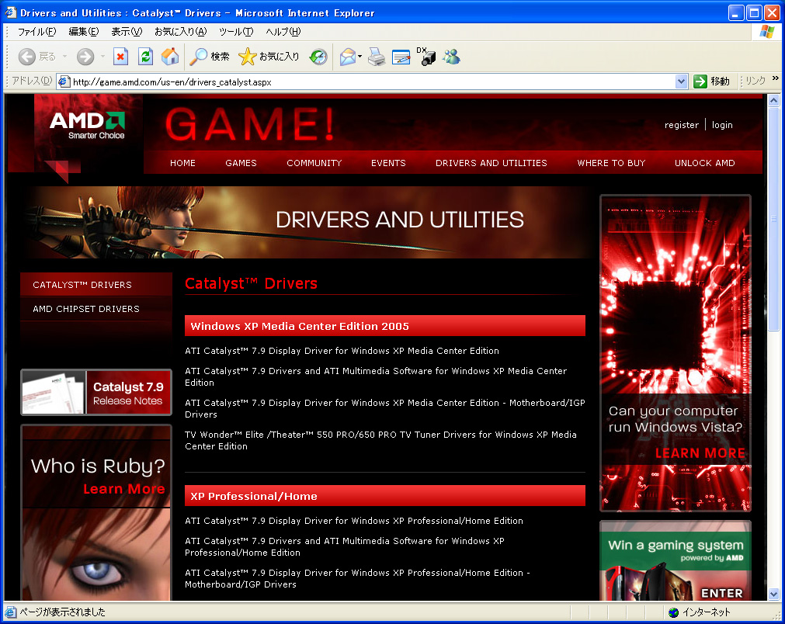The width and height of the screenshot is (785, 624).
Task: Open 7.9 Drivers and Multimedia Software for XP Media Center Edition
Action: [376, 376]
